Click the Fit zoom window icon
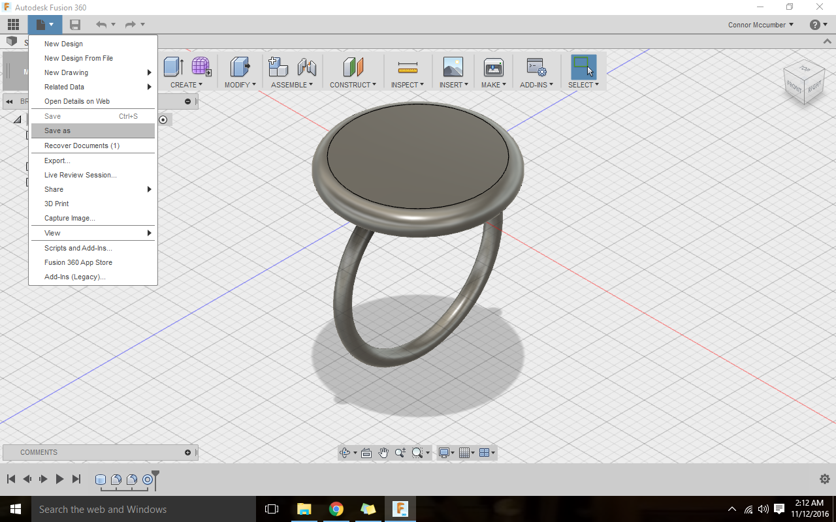Viewport: 836px width, 522px height. [417, 453]
